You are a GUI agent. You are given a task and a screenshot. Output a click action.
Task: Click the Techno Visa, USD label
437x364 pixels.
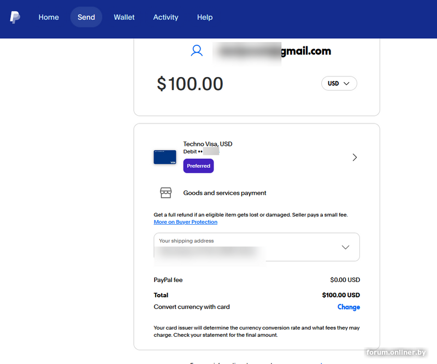208,144
